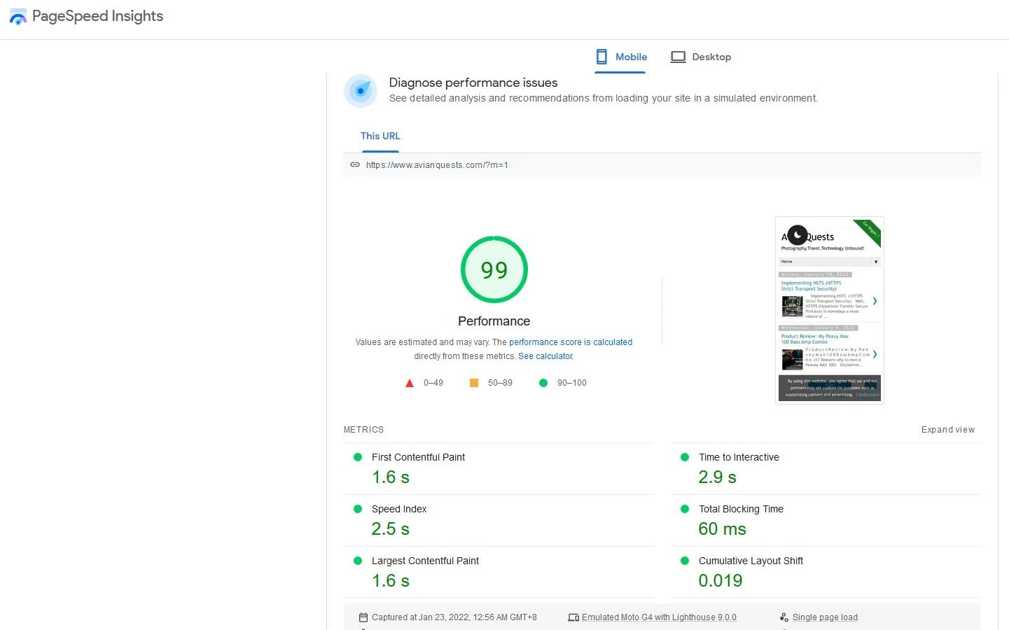Click the orange square 50–89 legend icon
The width and height of the screenshot is (1009, 630).
pyautogui.click(x=474, y=383)
